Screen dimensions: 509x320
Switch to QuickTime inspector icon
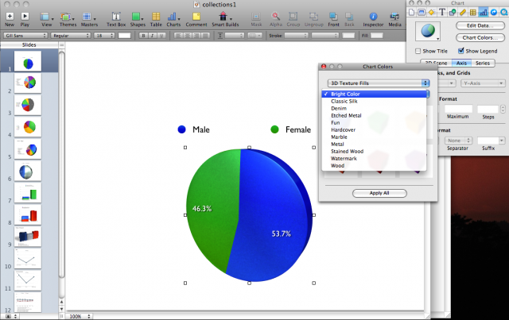click(x=504, y=13)
